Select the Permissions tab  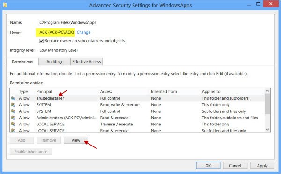point(22,62)
